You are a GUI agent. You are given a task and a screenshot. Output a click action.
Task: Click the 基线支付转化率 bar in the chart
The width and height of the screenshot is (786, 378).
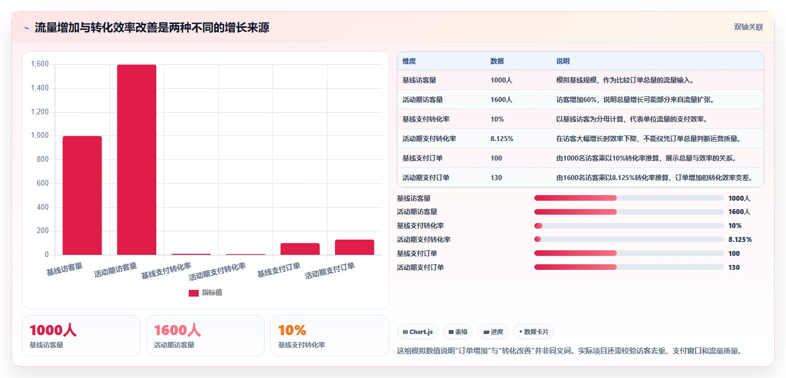pos(191,254)
